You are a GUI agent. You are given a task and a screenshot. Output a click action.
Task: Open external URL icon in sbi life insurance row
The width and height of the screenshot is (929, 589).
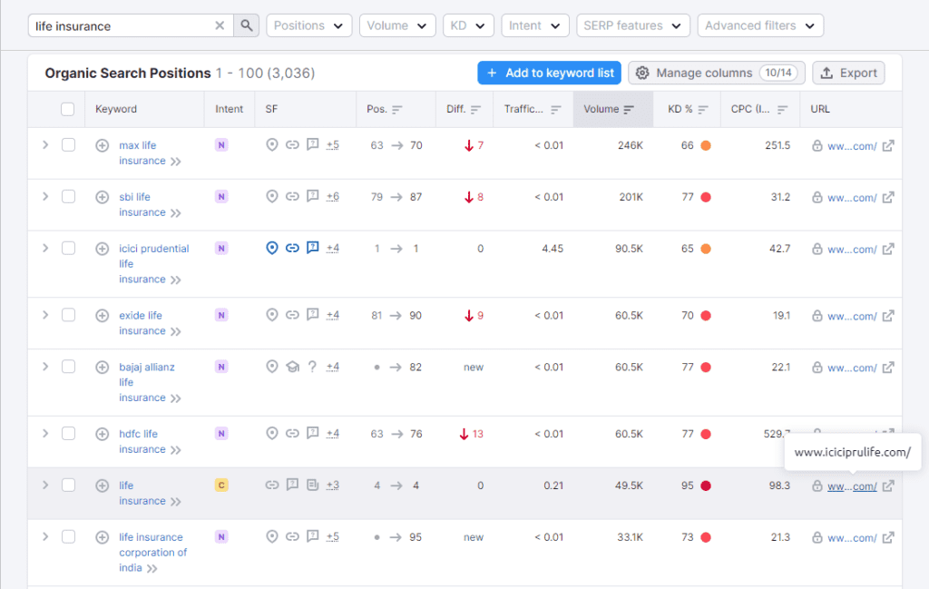[x=887, y=197]
